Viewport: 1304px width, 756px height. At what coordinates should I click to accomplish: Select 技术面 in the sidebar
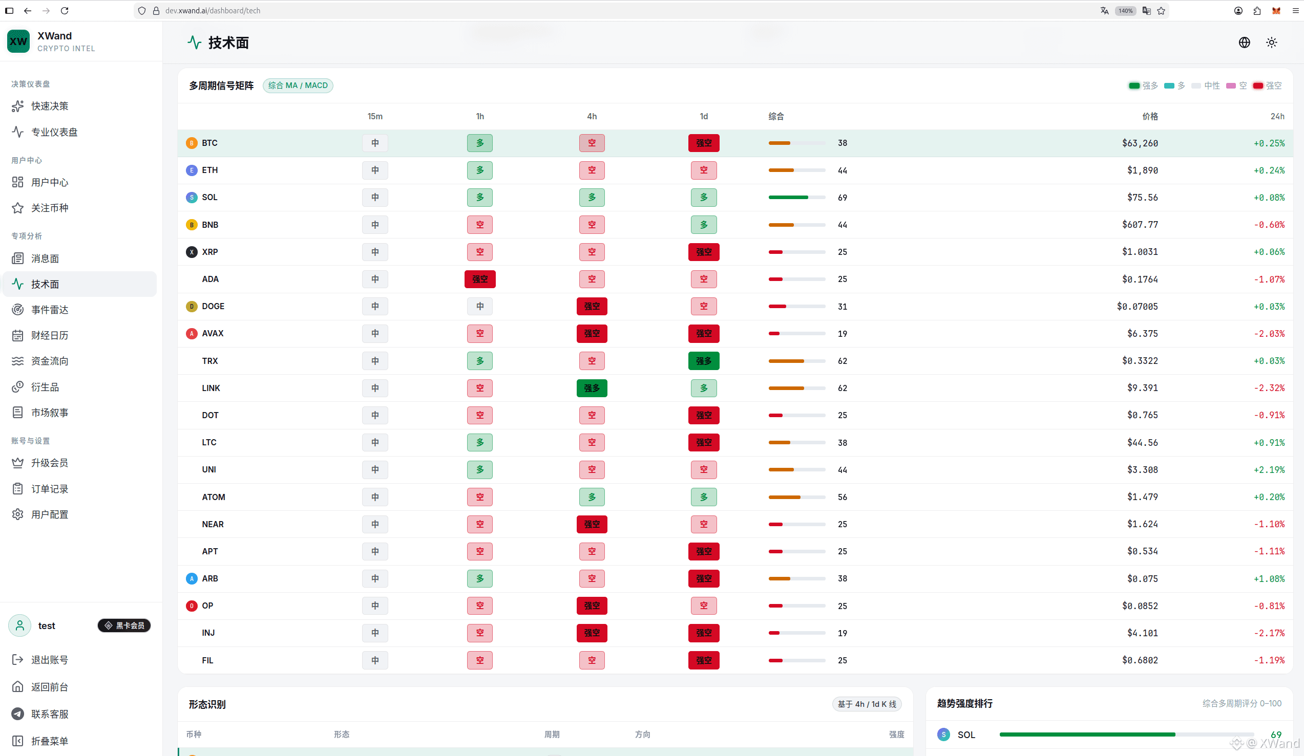tap(79, 284)
